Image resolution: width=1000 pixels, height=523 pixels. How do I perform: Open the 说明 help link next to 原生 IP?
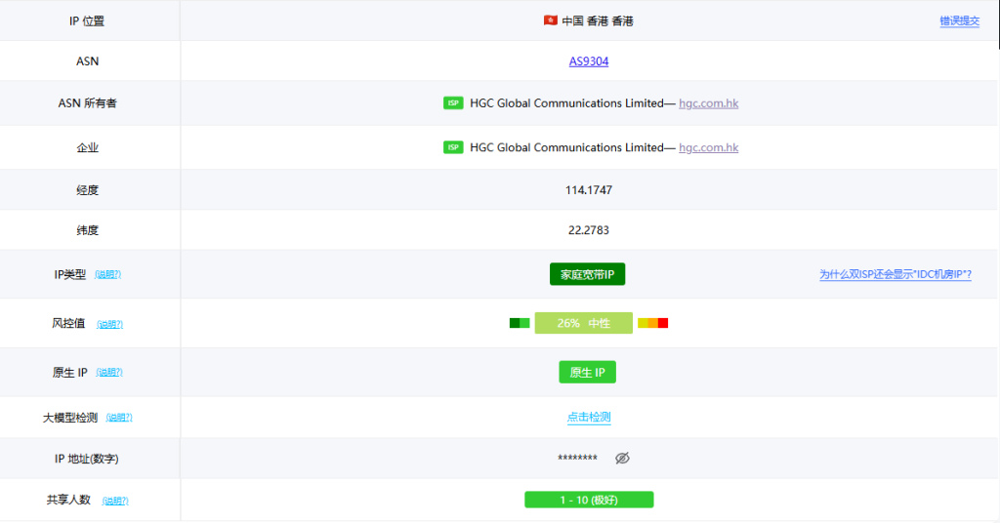[109, 373]
